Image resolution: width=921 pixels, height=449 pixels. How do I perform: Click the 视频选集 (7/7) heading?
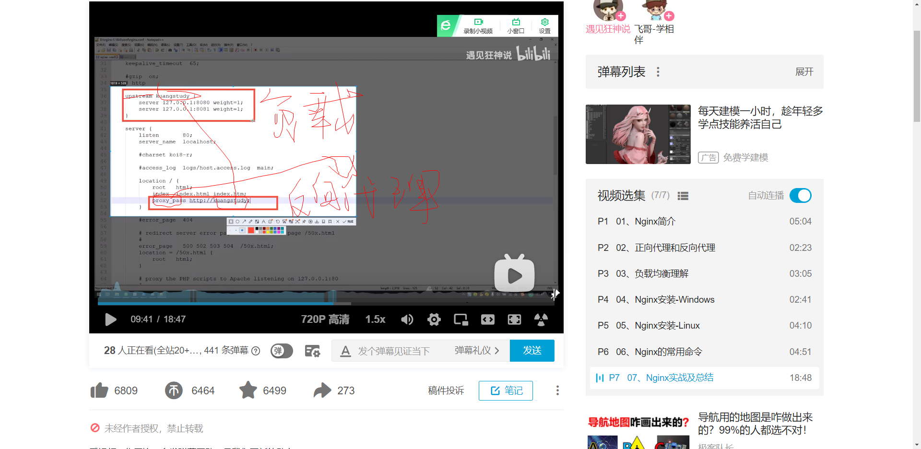(x=633, y=196)
